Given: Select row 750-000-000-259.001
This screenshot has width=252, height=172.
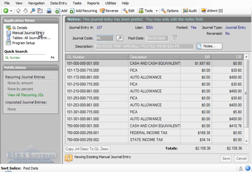Looking at the screenshot, I should [x=154, y=133].
